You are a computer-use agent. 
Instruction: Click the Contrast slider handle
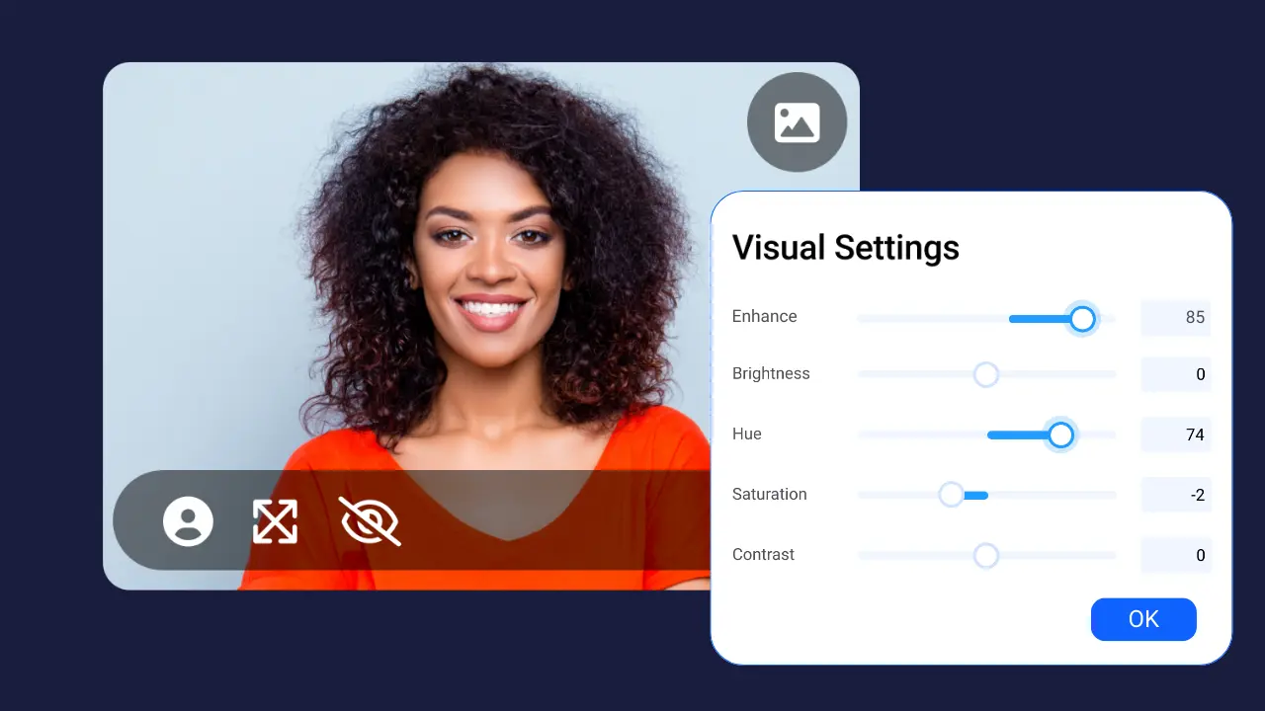(x=985, y=555)
